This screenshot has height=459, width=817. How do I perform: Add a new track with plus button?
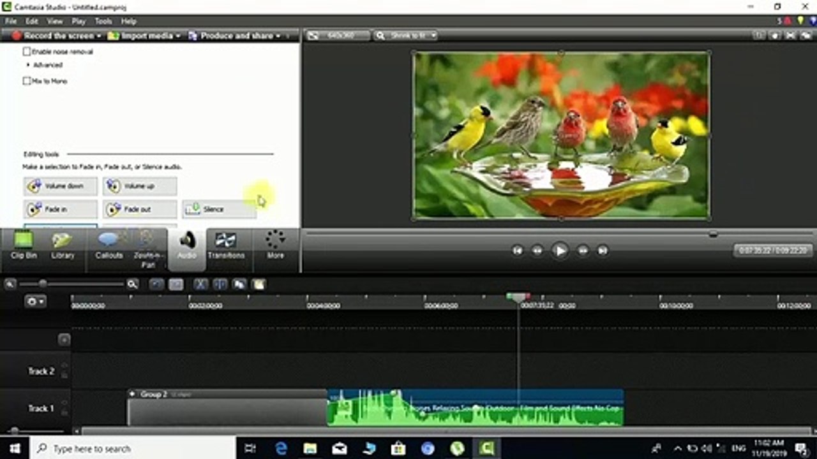(64, 340)
